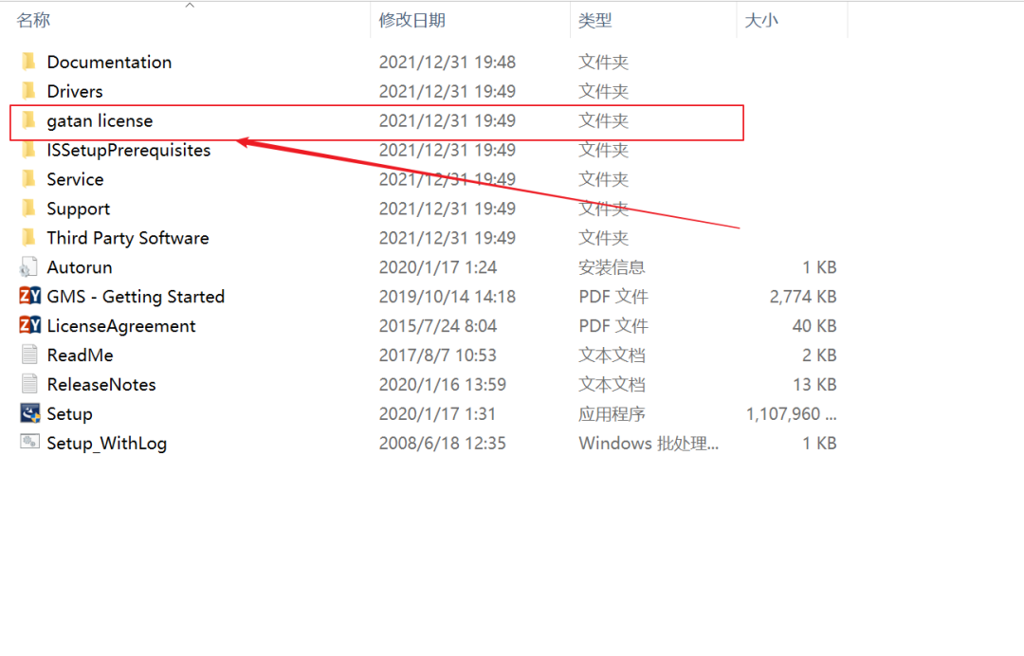Select the Drivers folder name
1024x656 pixels.
75,91
